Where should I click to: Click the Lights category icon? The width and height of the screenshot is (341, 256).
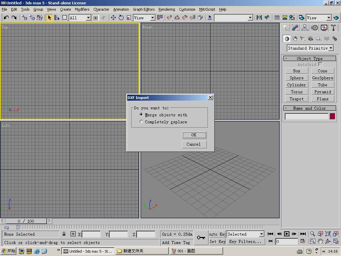tap(303, 39)
